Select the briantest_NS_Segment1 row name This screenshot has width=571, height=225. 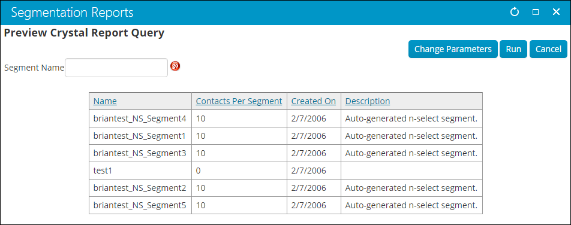coord(140,136)
